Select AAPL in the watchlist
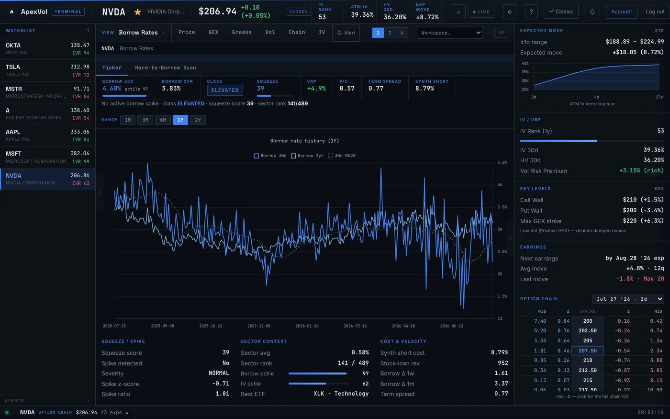 pyautogui.click(x=47, y=136)
